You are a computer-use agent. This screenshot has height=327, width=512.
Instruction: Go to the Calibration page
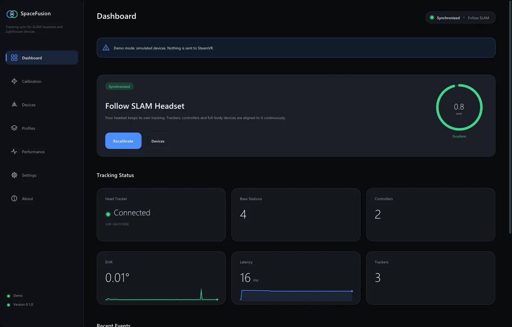pyautogui.click(x=42, y=81)
